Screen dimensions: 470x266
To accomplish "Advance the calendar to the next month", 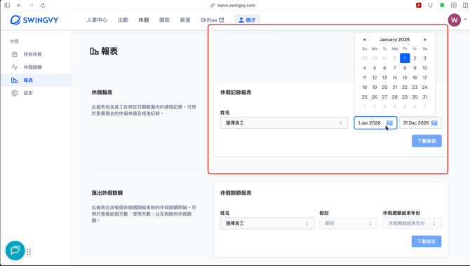I will [424, 39].
